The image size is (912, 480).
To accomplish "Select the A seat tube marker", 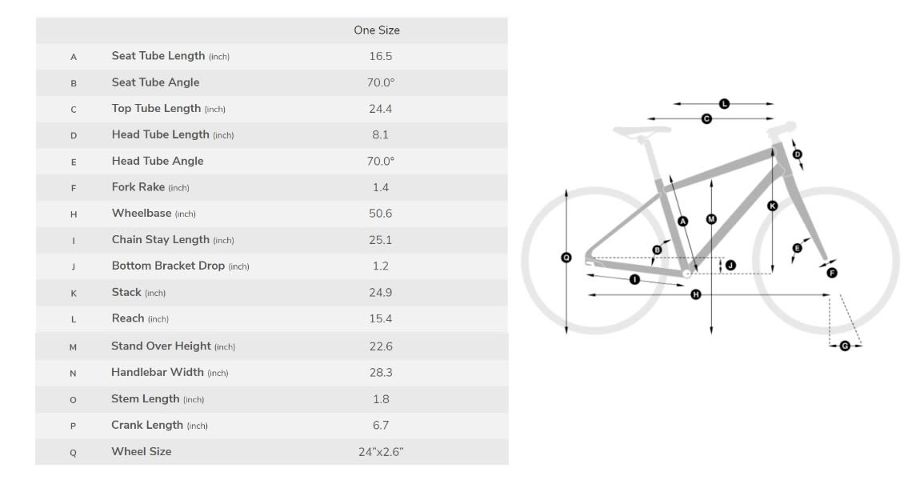I will 683,221.
